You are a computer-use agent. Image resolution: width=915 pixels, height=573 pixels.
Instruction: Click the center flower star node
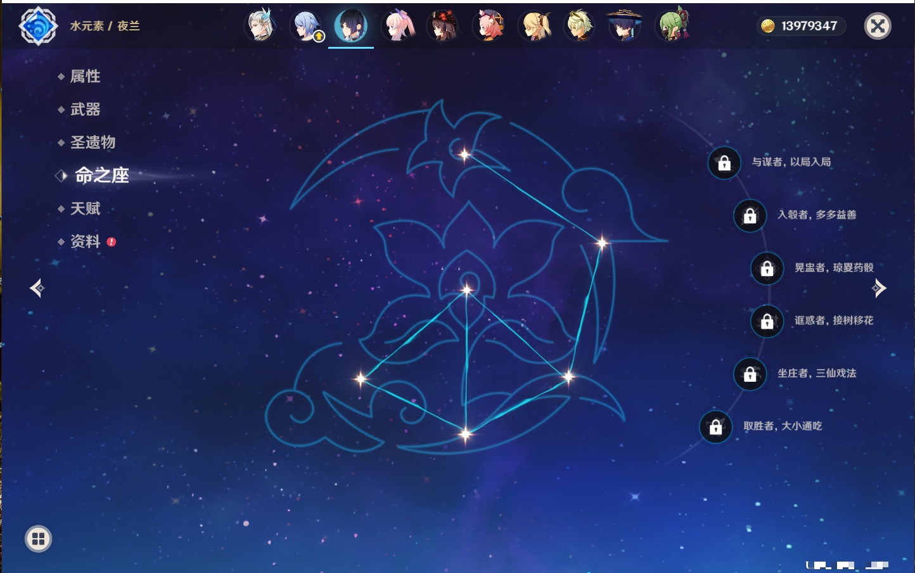467,291
